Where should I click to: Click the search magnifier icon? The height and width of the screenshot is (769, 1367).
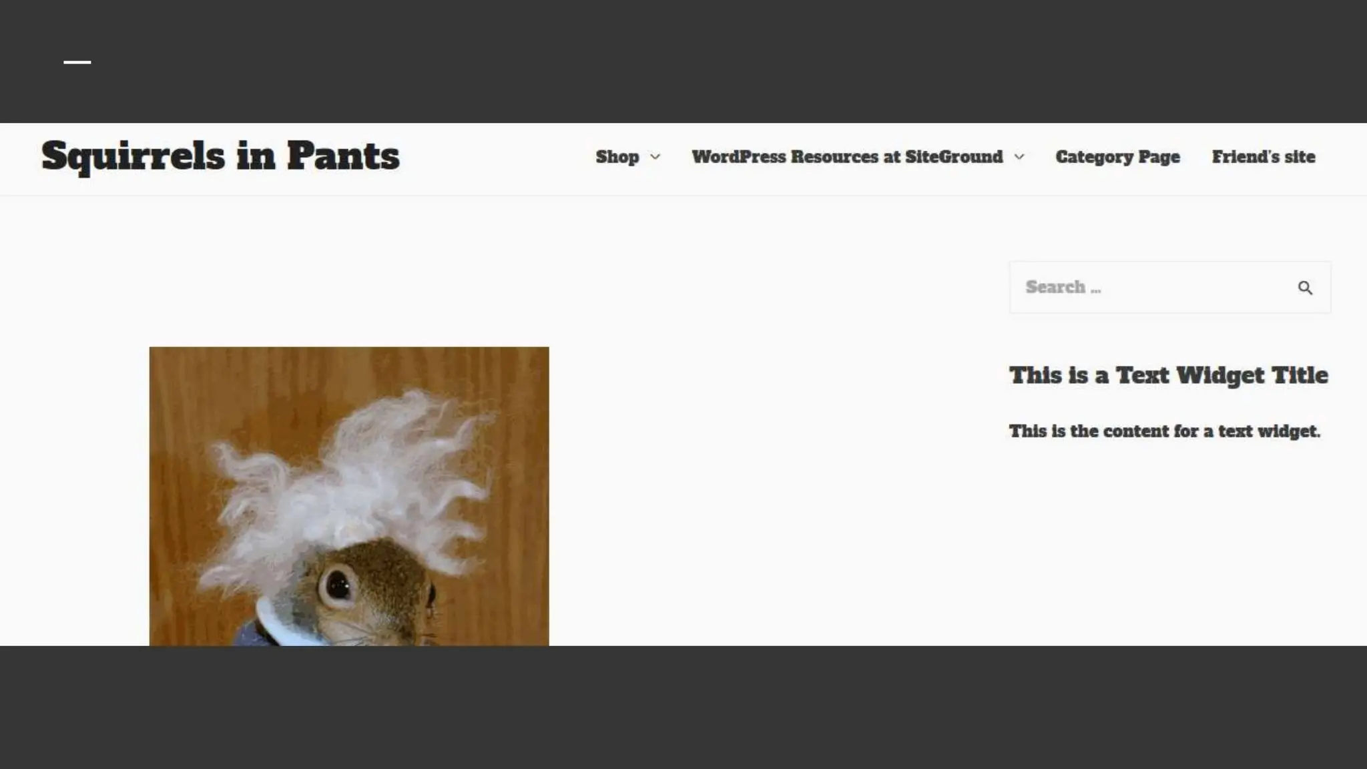pos(1305,288)
